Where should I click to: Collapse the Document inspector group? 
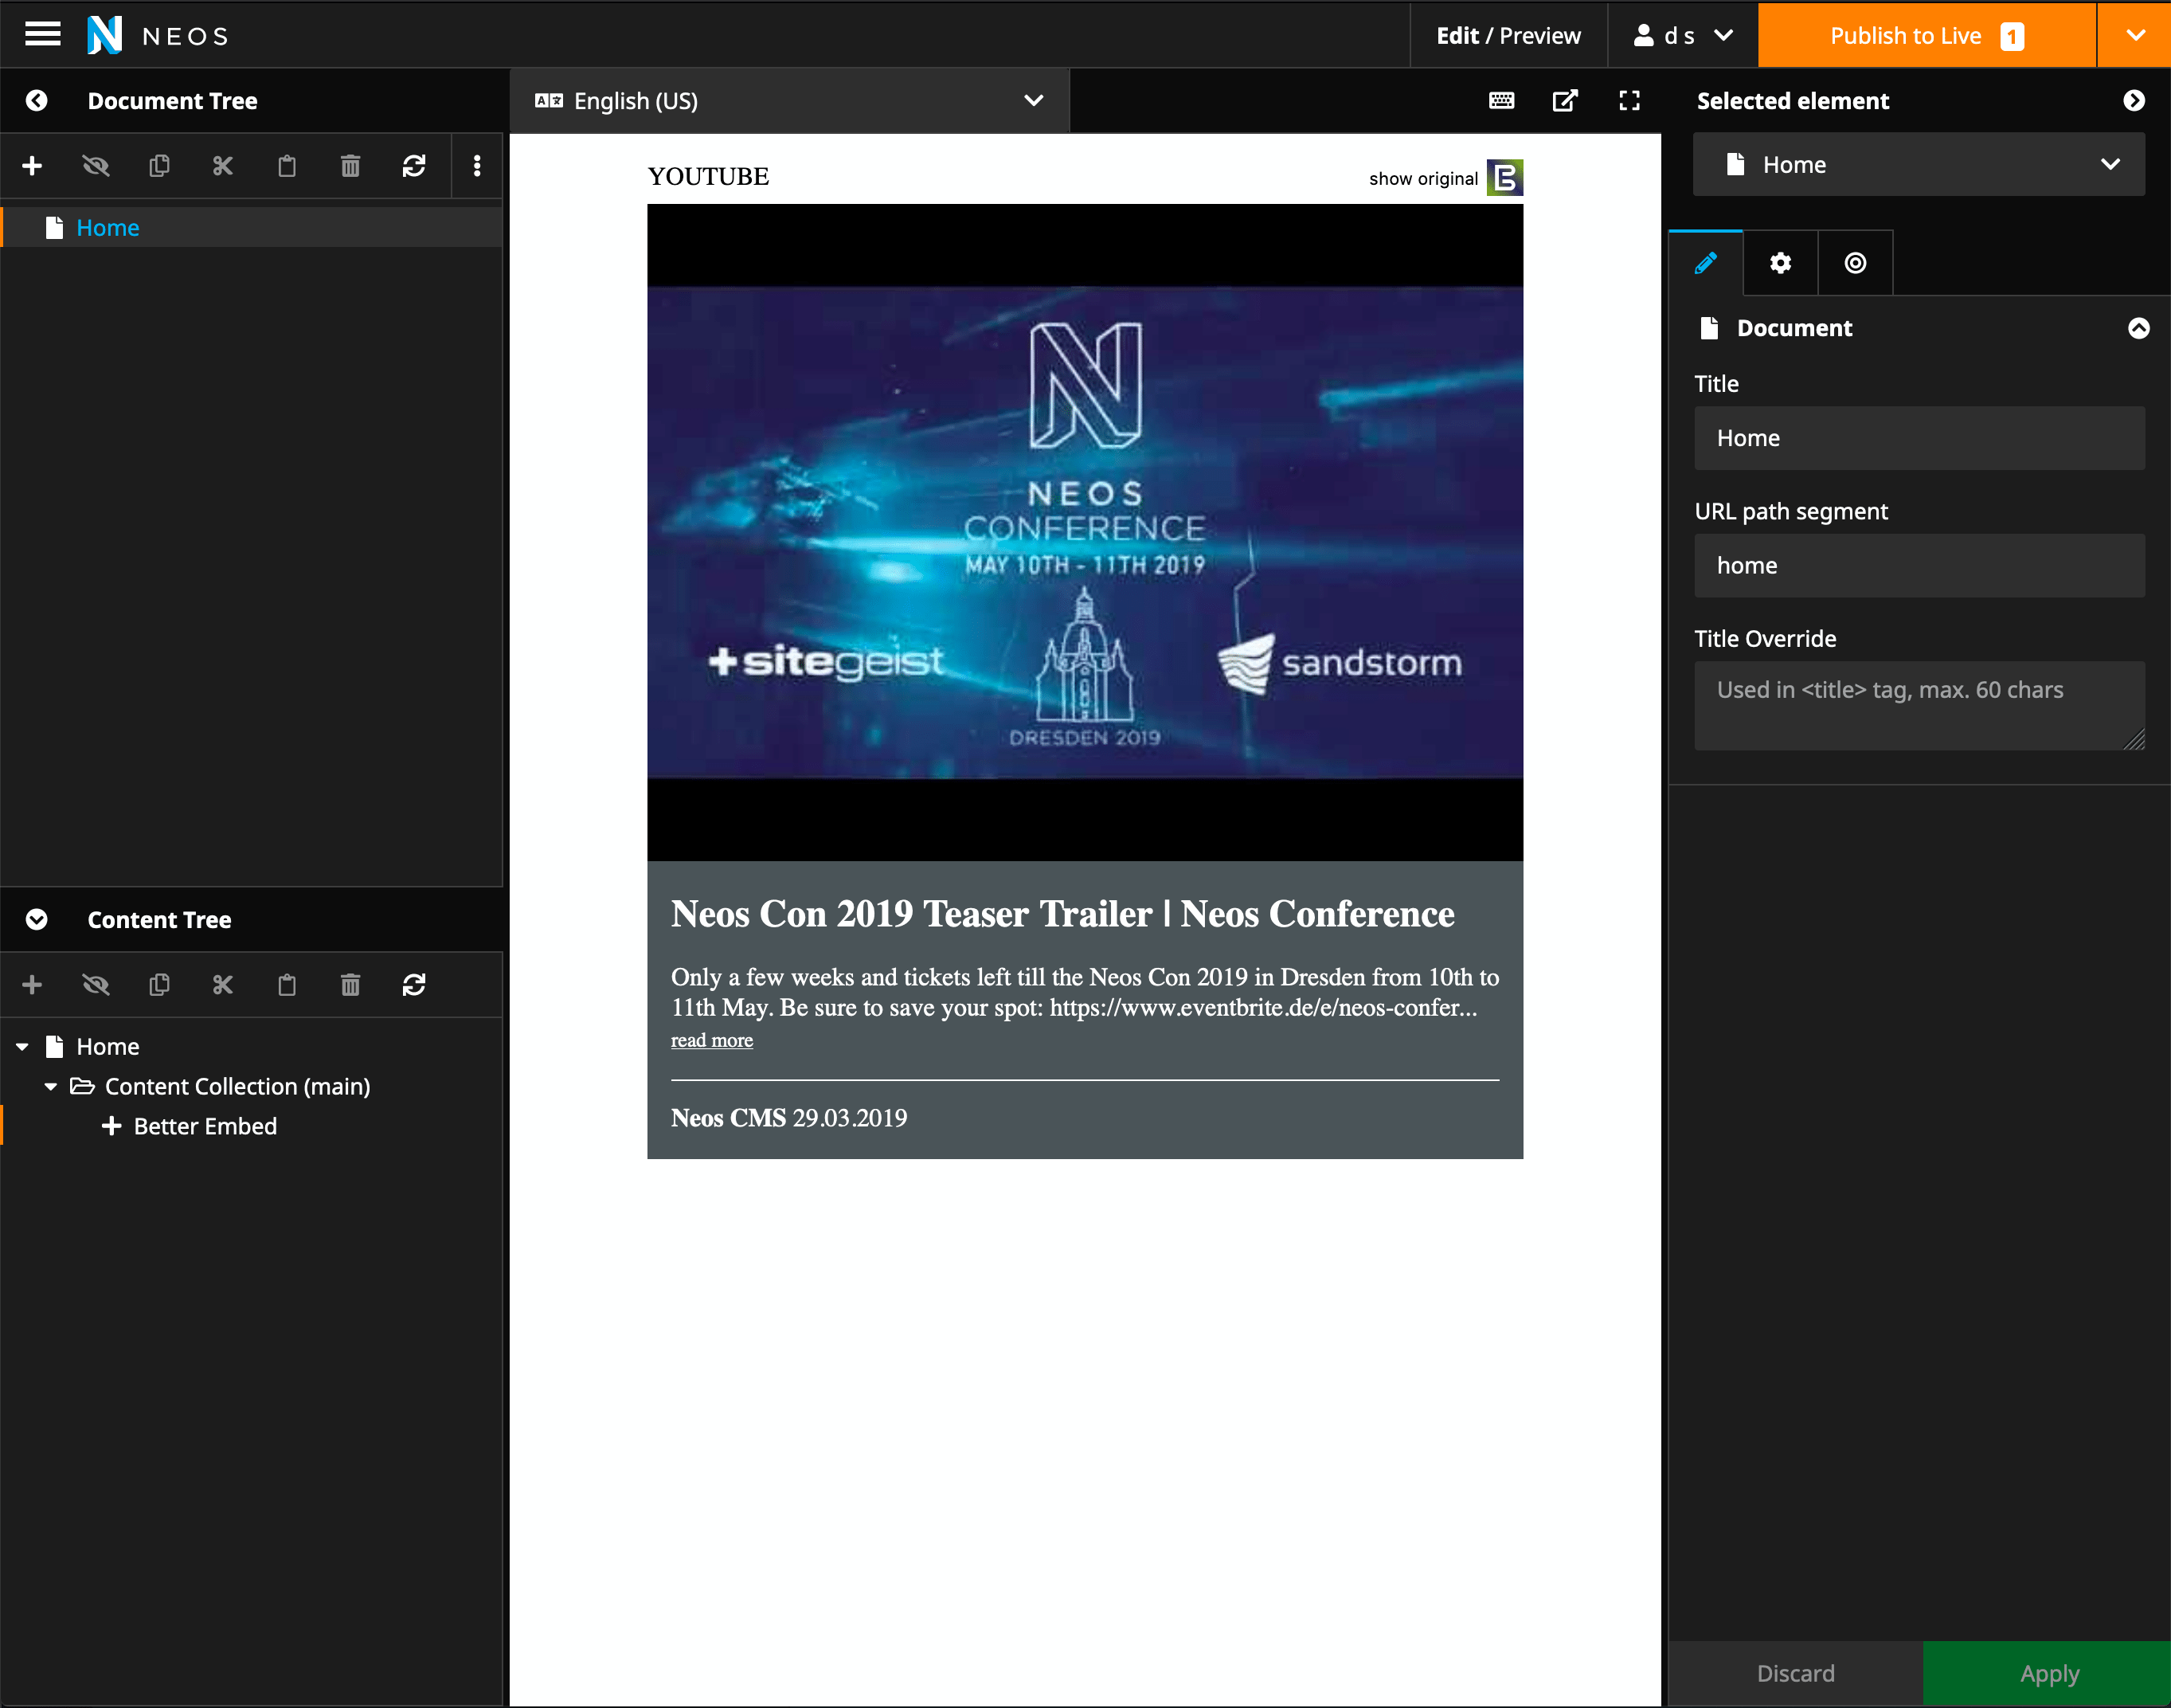[x=2139, y=328]
